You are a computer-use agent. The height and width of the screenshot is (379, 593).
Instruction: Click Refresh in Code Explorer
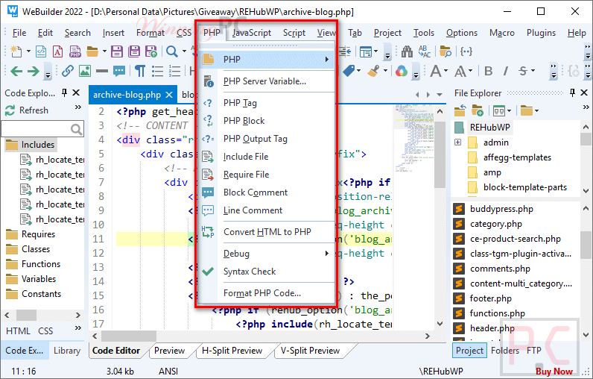point(27,110)
